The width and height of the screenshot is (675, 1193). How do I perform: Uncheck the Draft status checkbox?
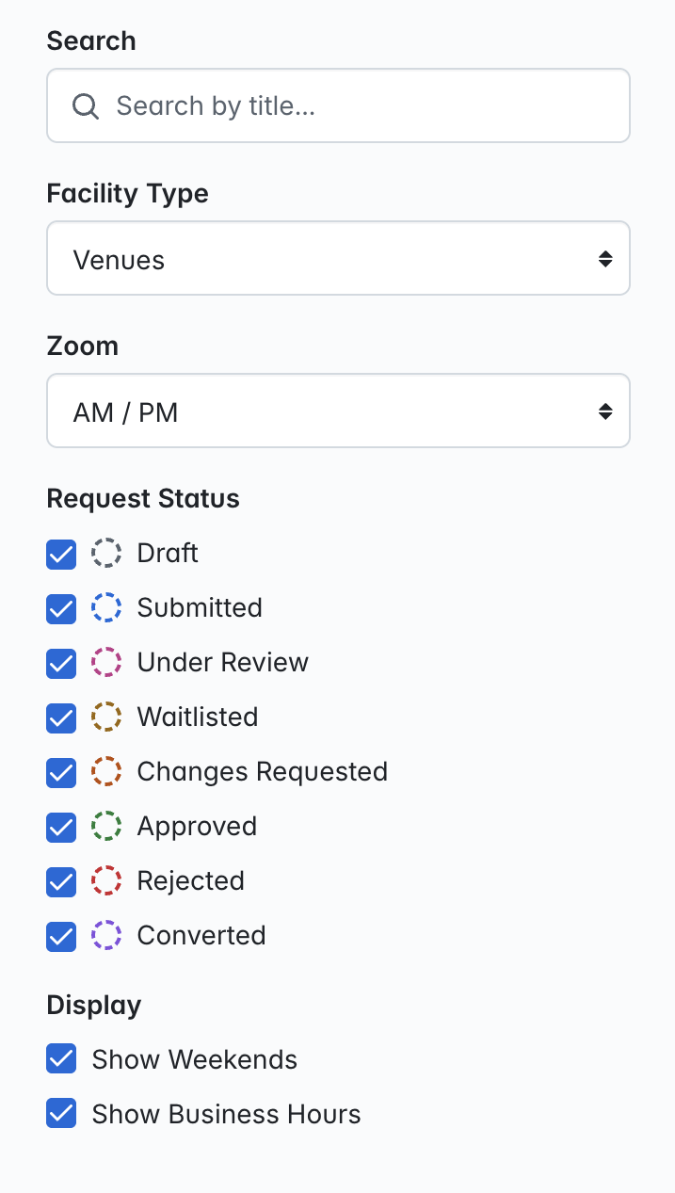[61, 554]
